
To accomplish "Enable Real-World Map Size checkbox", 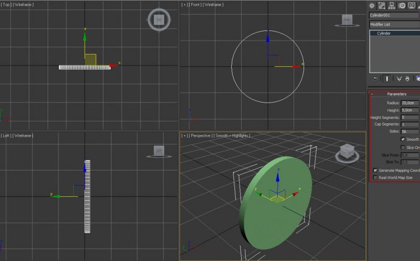I will click(x=375, y=177).
